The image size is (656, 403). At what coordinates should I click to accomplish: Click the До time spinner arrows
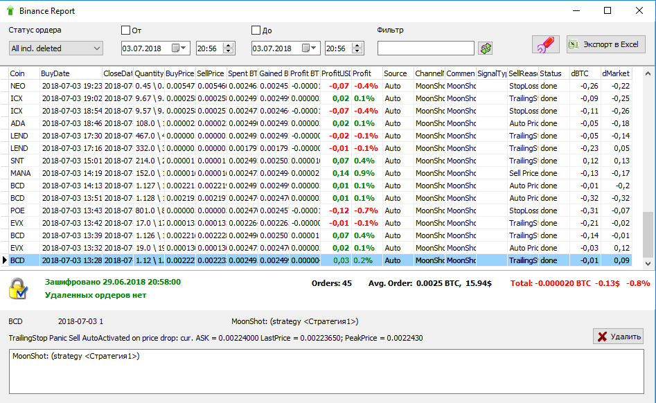tap(357, 48)
